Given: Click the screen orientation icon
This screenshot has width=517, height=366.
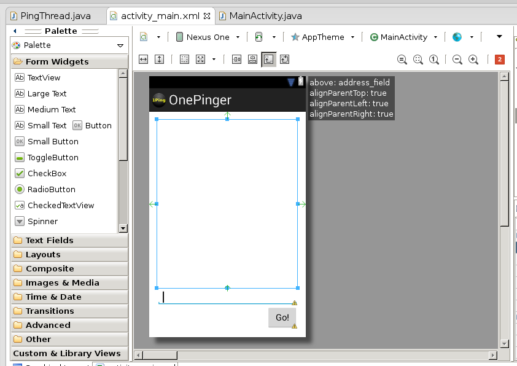Looking at the screenshot, I should [259, 37].
